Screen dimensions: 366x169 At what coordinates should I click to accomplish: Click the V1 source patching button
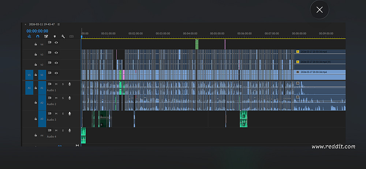click(x=29, y=75)
